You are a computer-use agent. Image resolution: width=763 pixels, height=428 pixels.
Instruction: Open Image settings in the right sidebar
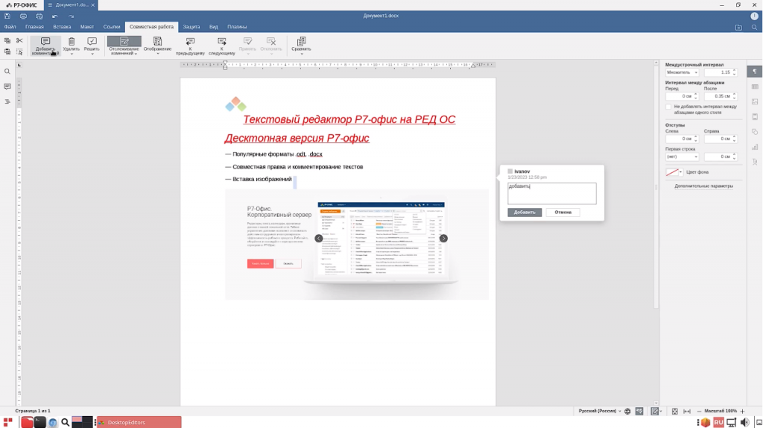coord(755,101)
